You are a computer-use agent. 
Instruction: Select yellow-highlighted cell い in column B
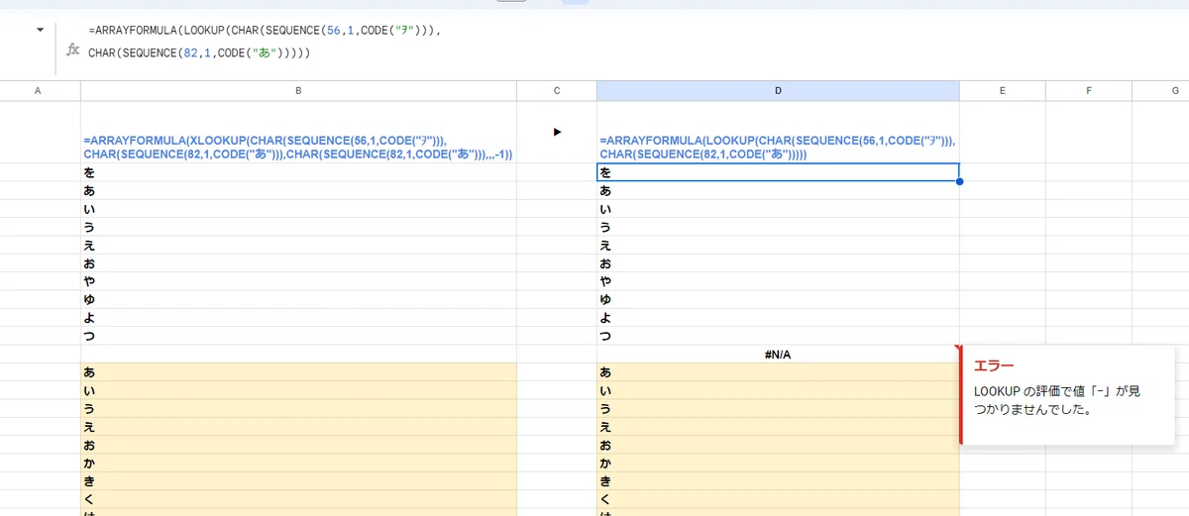[x=298, y=390]
